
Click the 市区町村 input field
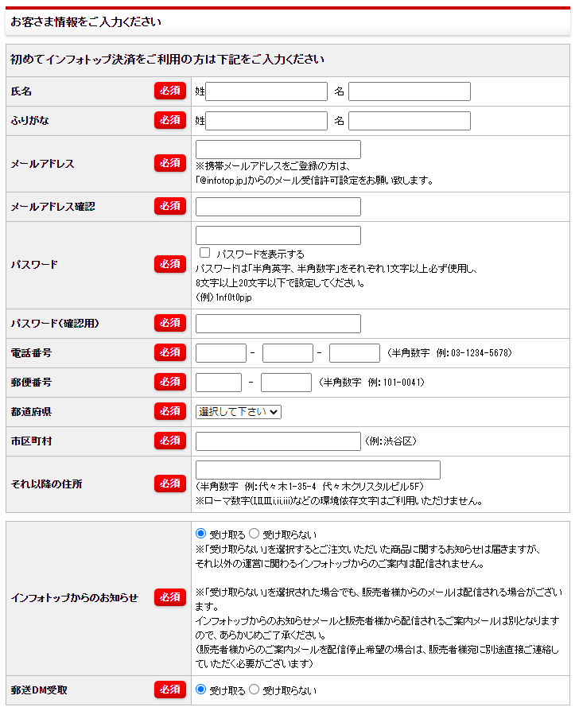click(278, 441)
